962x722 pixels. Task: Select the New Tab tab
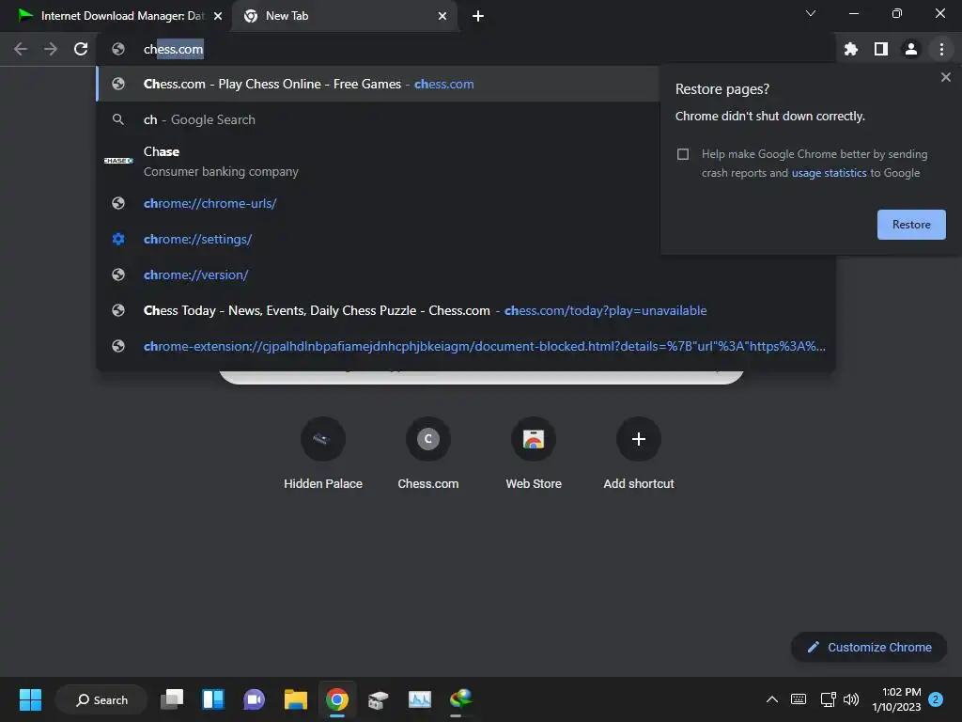pos(344,16)
